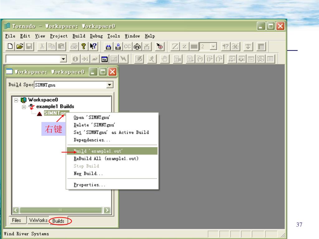Click the Copy toolbar icon
The width and height of the screenshot is (319, 239).
51,47
